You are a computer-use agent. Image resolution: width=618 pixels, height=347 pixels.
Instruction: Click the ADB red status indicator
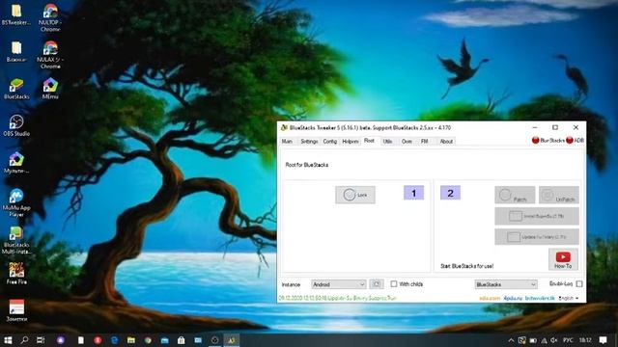(x=570, y=140)
